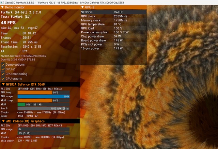Click the AMD GPU usage 0% bar
This screenshot has width=218, height=149.
(x=44, y=129)
